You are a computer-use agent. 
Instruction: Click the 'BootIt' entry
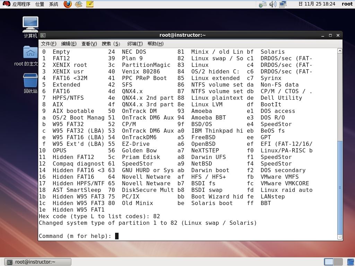[x=271, y=104]
